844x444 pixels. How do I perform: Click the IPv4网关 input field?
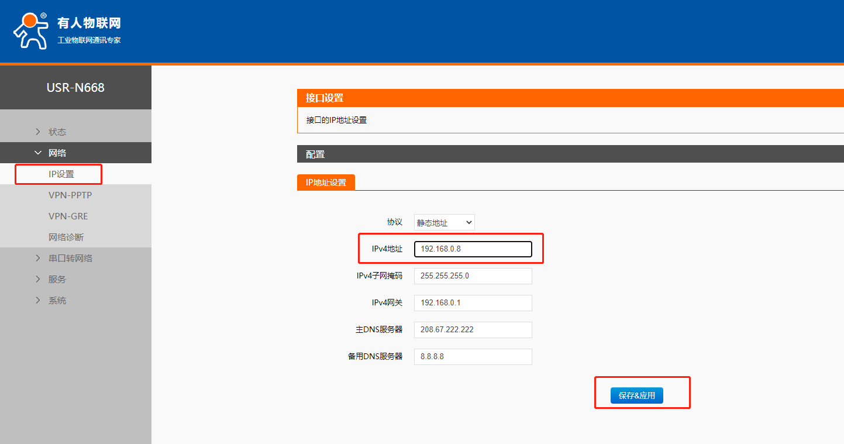click(473, 302)
